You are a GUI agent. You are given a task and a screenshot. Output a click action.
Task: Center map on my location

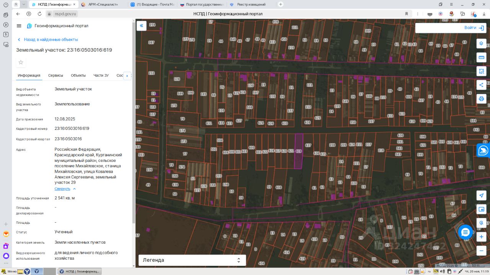[481, 195]
